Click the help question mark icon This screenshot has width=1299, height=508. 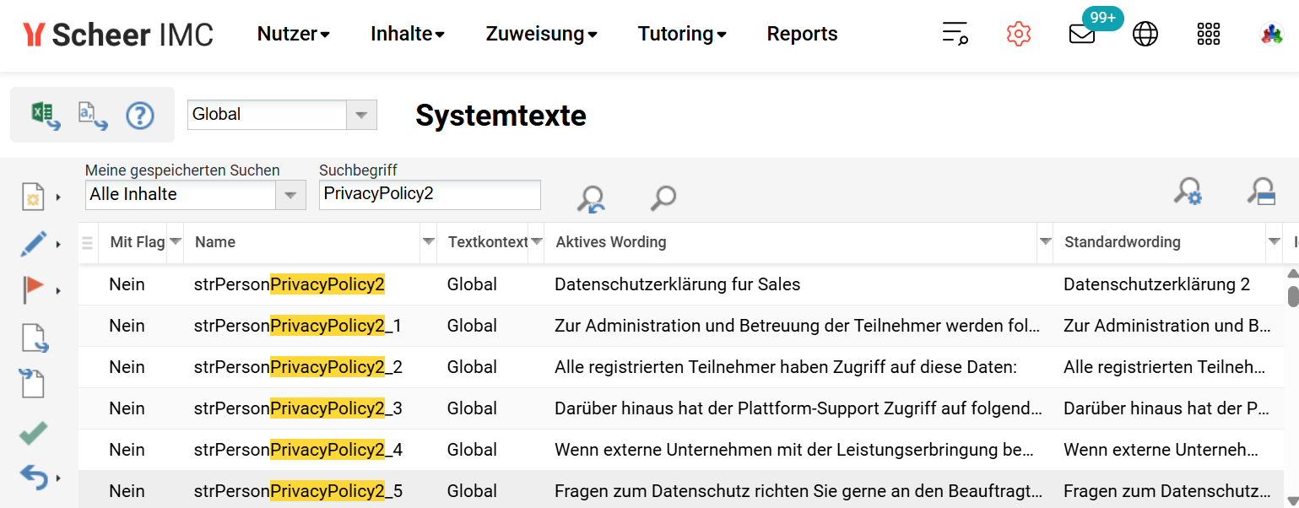point(140,115)
